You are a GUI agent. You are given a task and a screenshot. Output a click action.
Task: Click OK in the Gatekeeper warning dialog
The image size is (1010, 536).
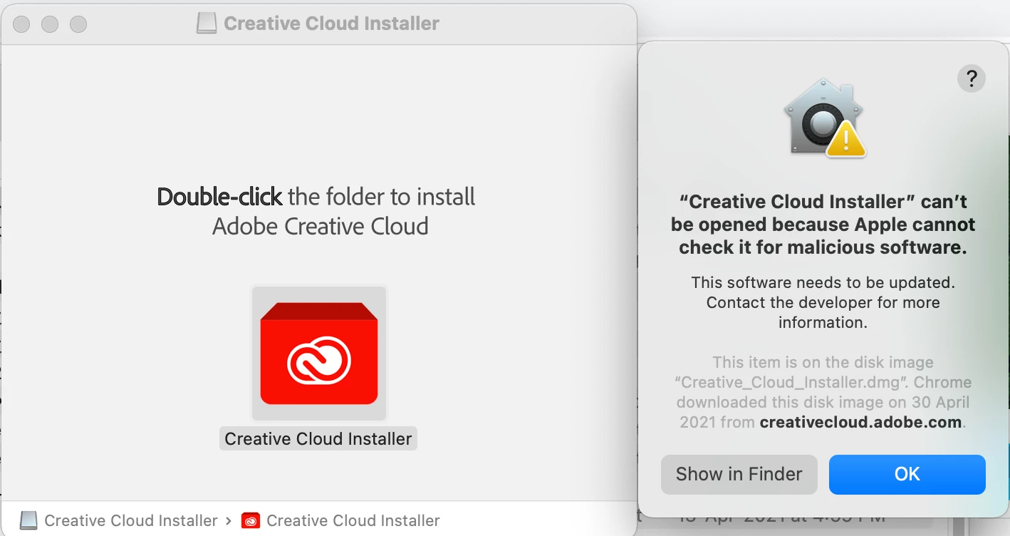(x=907, y=475)
